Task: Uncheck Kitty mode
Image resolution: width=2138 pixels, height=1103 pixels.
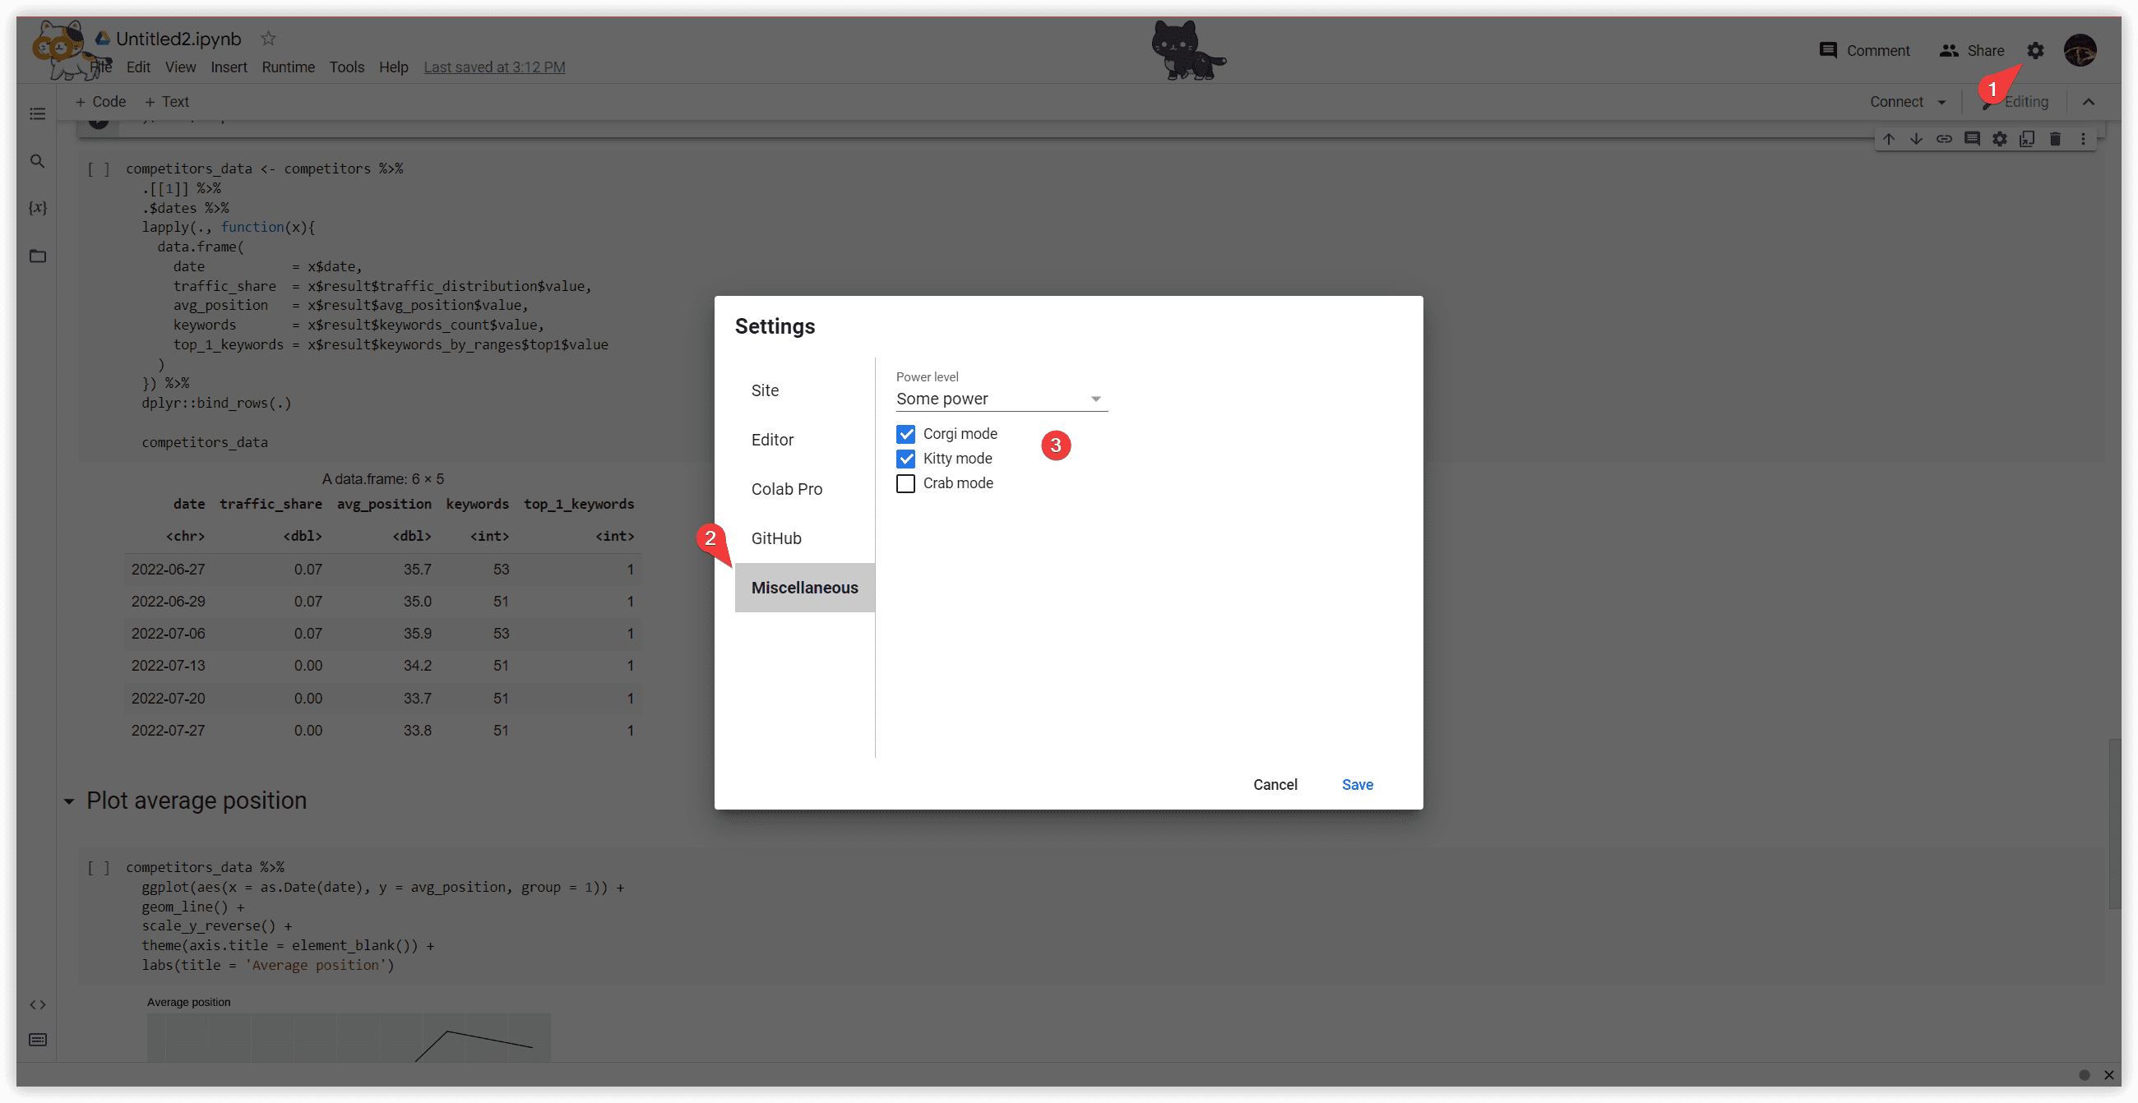Action: 905,458
